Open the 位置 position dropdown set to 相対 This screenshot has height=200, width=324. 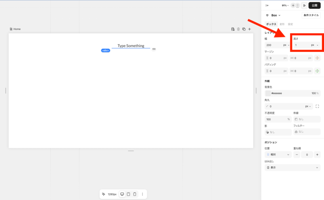pos(278,155)
